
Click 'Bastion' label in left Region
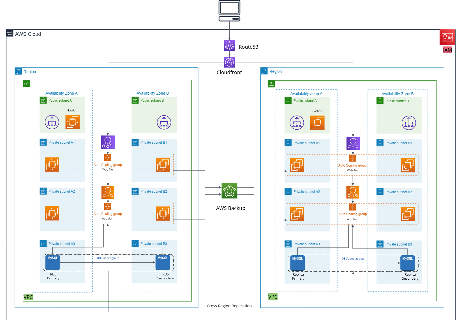[x=72, y=111]
